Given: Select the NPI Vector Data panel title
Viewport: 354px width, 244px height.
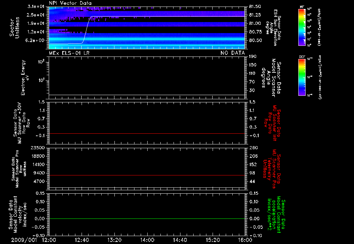Looking at the screenshot, I should 70,3.
